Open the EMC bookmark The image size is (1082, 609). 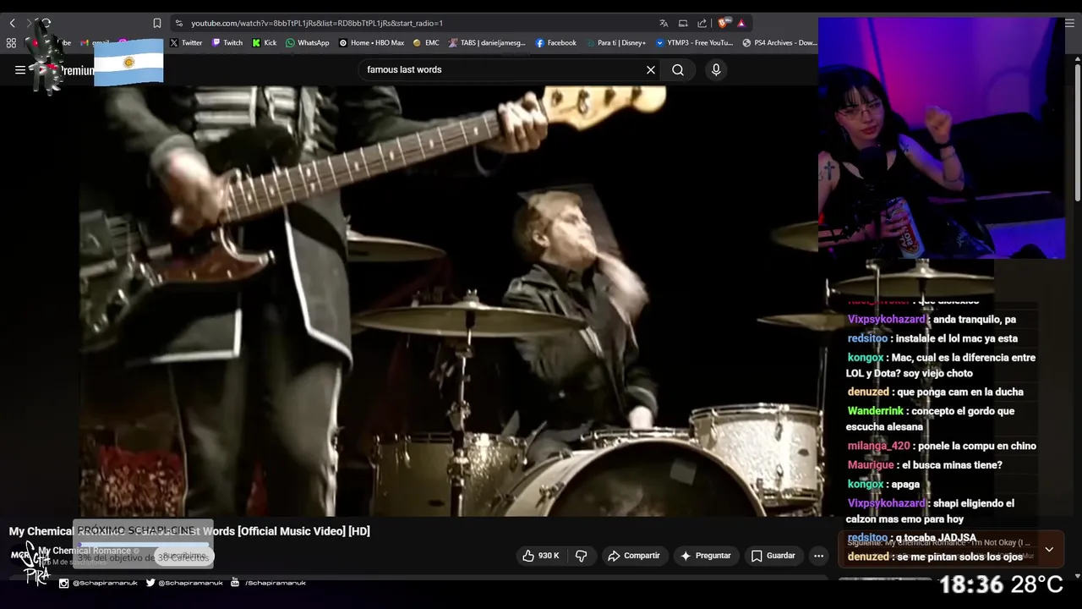point(426,42)
